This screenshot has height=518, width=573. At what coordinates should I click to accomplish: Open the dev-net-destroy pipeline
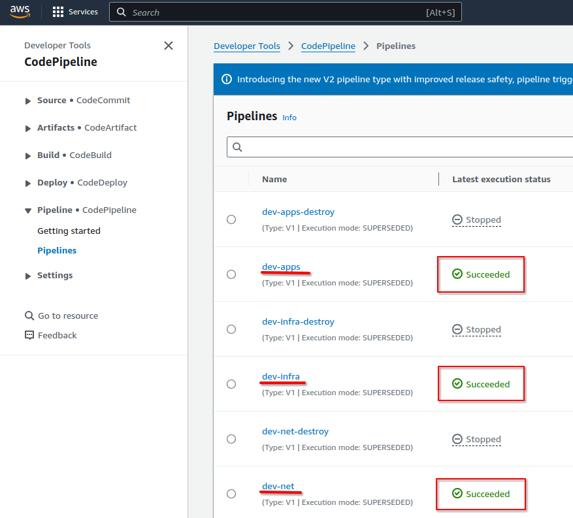(295, 431)
